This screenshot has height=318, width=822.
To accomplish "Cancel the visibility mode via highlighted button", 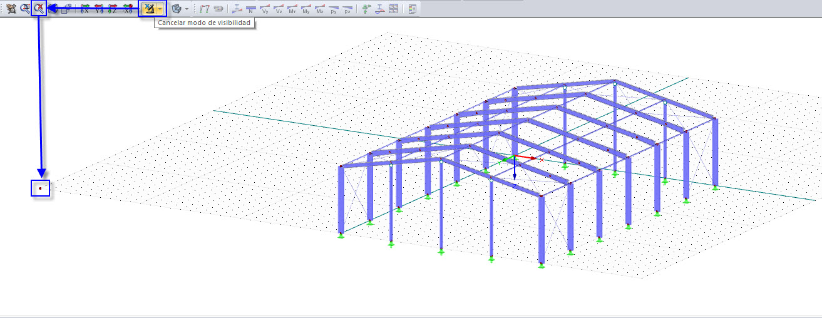I will (x=148, y=9).
